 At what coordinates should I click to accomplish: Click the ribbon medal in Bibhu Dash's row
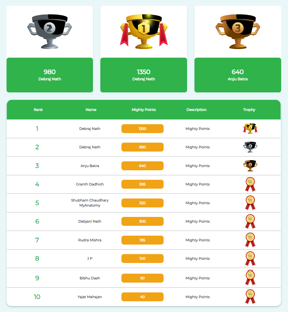coord(250,278)
